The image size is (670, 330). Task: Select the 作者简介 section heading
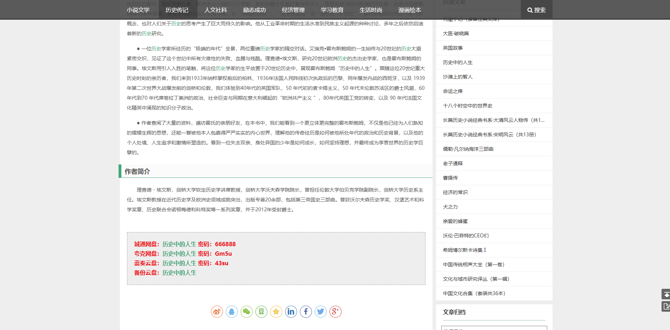point(137,172)
